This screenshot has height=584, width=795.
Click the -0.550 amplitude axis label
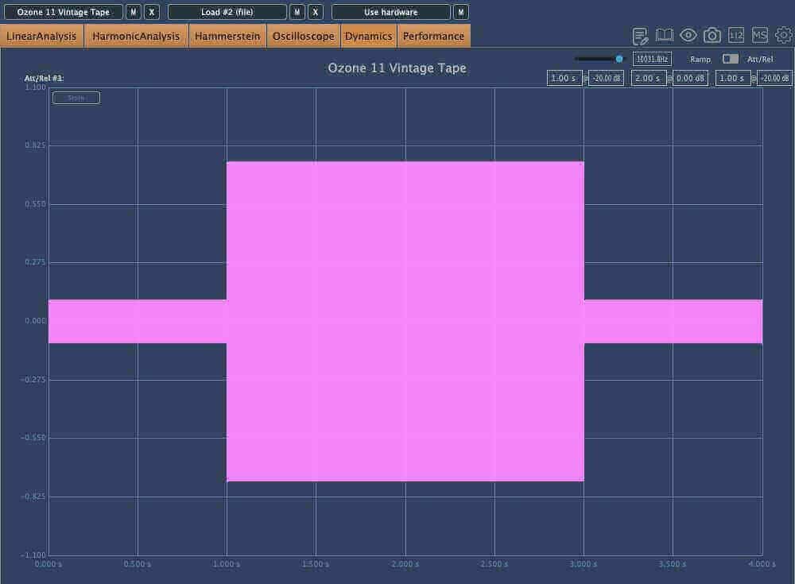(33, 438)
